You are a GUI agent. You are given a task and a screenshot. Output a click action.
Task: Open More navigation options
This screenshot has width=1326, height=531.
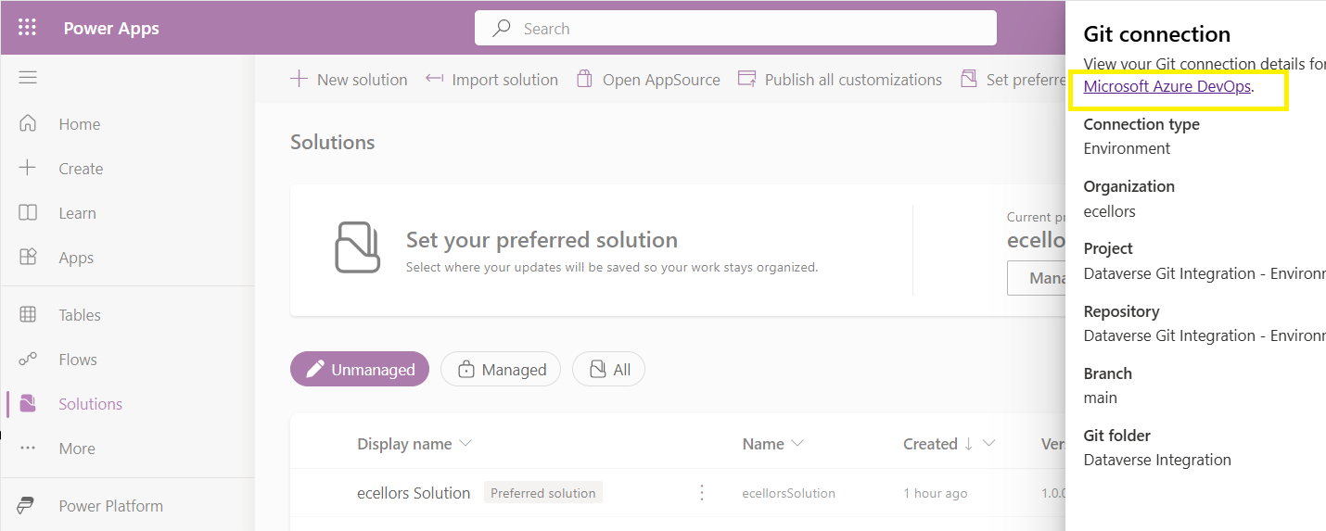(77, 449)
